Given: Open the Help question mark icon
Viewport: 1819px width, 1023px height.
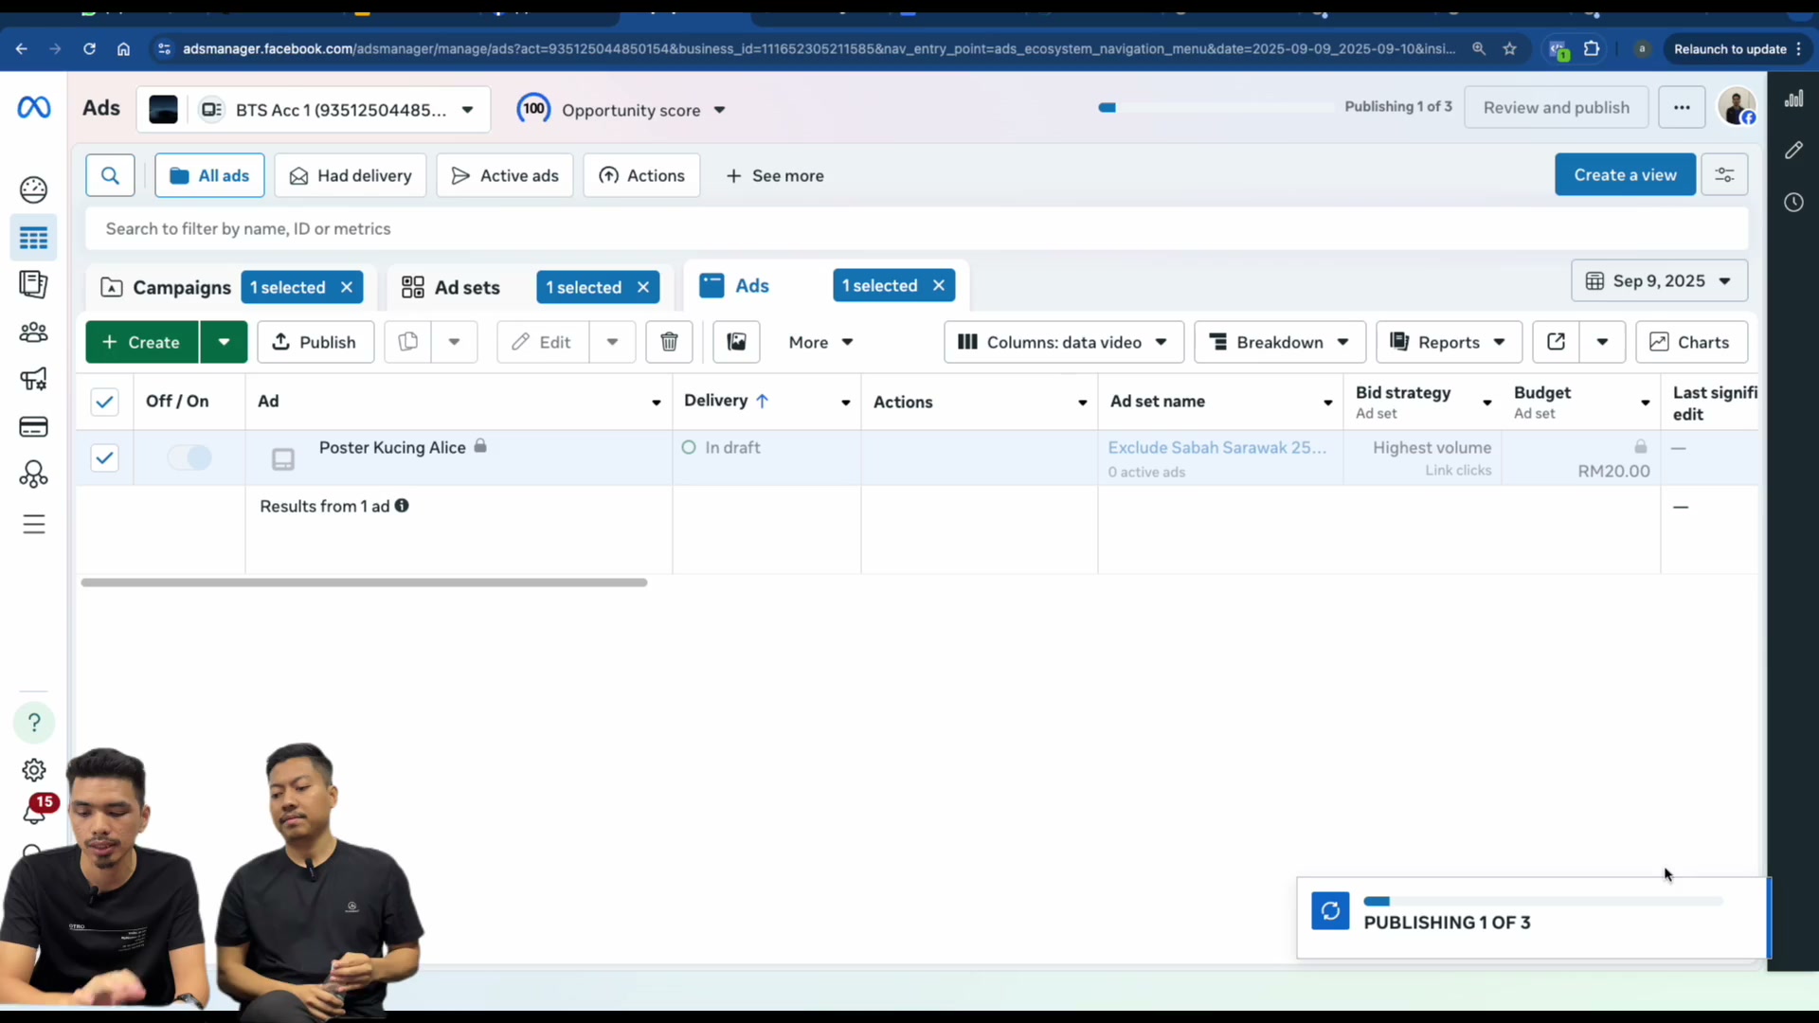Looking at the screenshot, I should [x=34, y=723].
